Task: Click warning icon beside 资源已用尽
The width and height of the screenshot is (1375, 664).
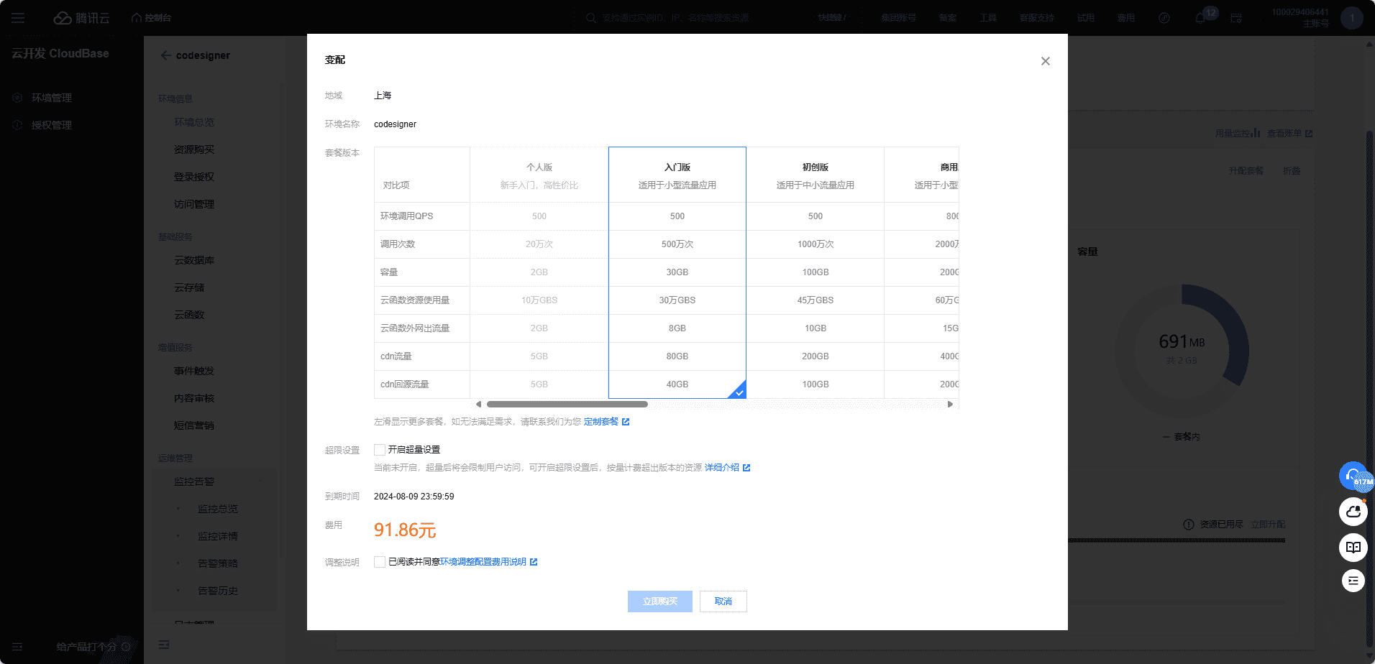Action: pyautogui.click(x=1189, y=525)
